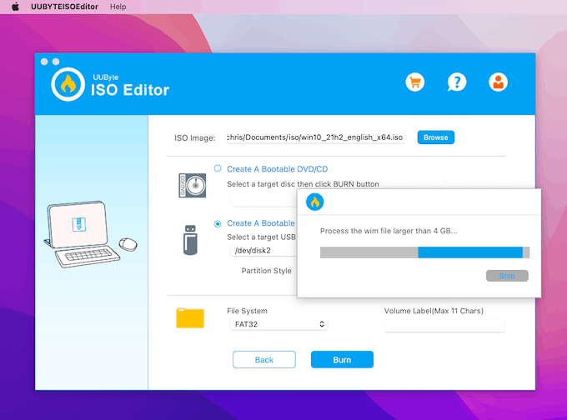Open the user account icon
This screenshot has width=567, height=420.
coord(498,82)
